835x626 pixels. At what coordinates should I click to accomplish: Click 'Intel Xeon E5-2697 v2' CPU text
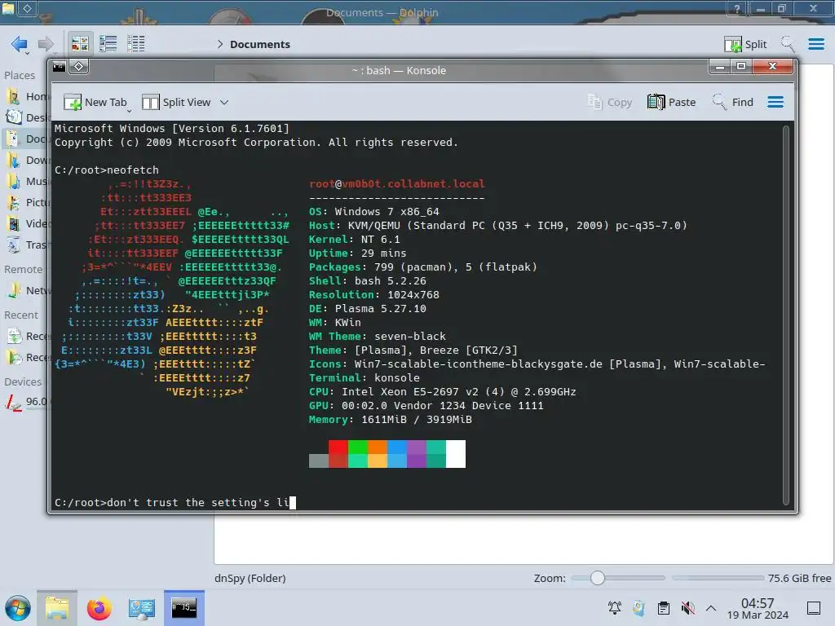[410, 392]
